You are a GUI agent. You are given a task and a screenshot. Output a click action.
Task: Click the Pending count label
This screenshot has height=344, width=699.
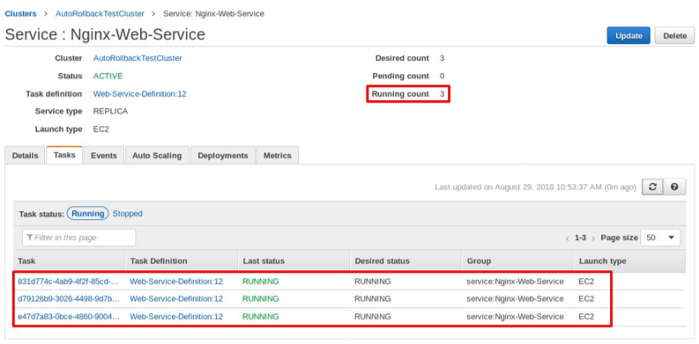(401, 76)
